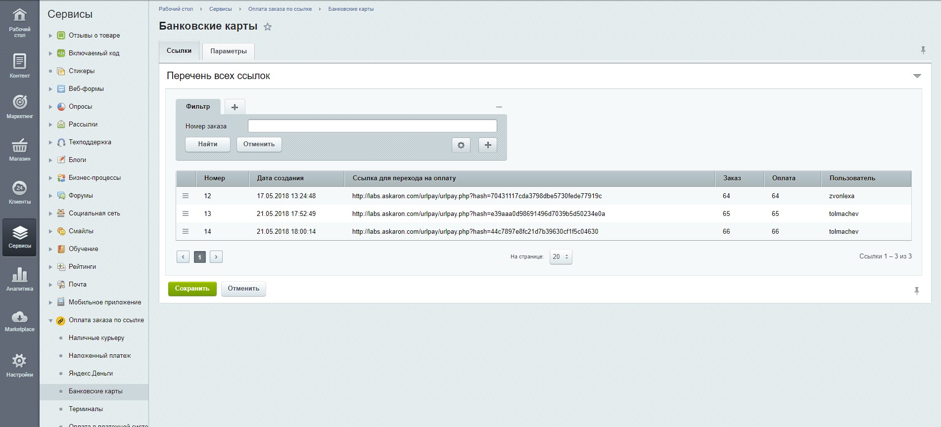Open the Магазин basket icon
941x427 pixels.
19,149
